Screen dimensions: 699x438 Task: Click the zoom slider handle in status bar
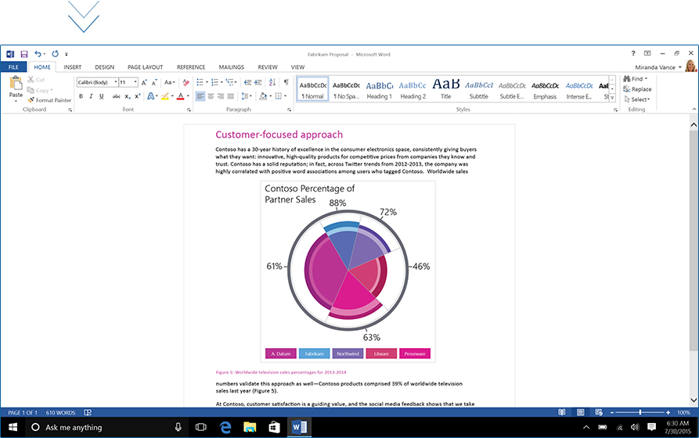tap(640, 413)
